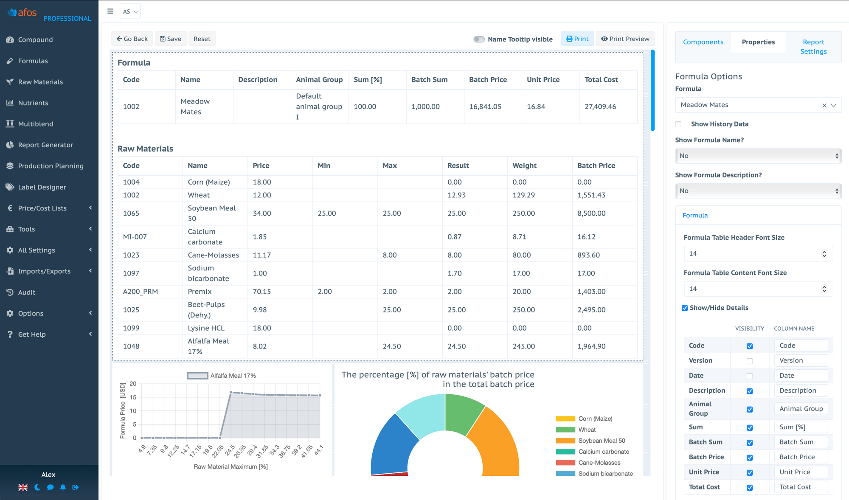849x500 pixels.
Task: Open the Show Formula Name dropdown
Action: point(758,156)
